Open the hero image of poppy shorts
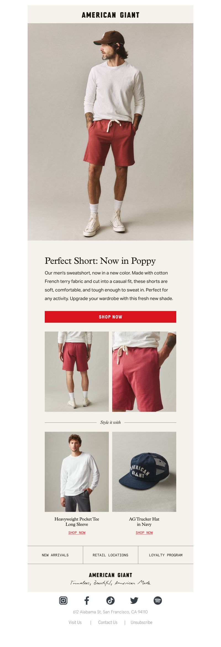Image resolution: width=221 pixels, height=647 pixels. click(110, 132)
